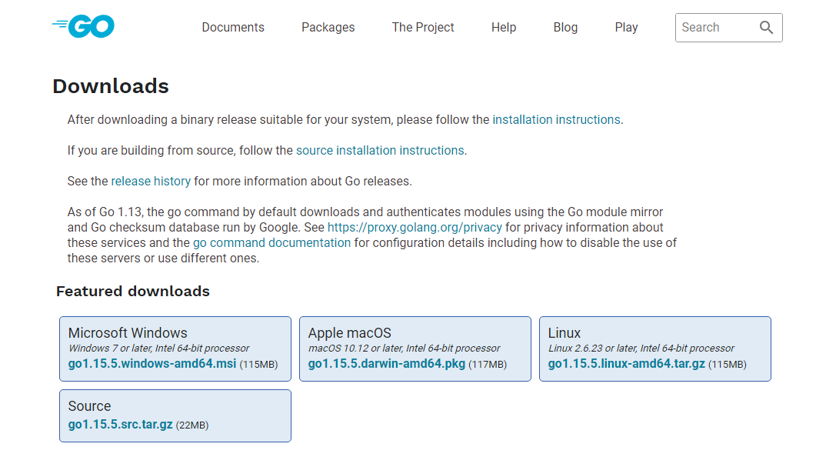
Task: Click the Go logo
Action: [83, 27]
